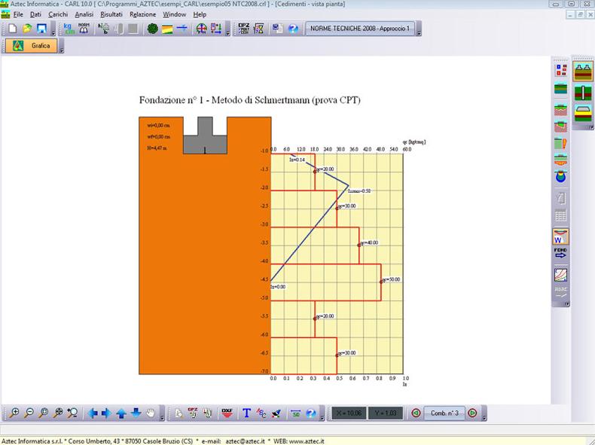Viewport: 595px width, 445px height.
Task: Click the FOND arrow icon in sidebar
Action: tap(560, 254)
